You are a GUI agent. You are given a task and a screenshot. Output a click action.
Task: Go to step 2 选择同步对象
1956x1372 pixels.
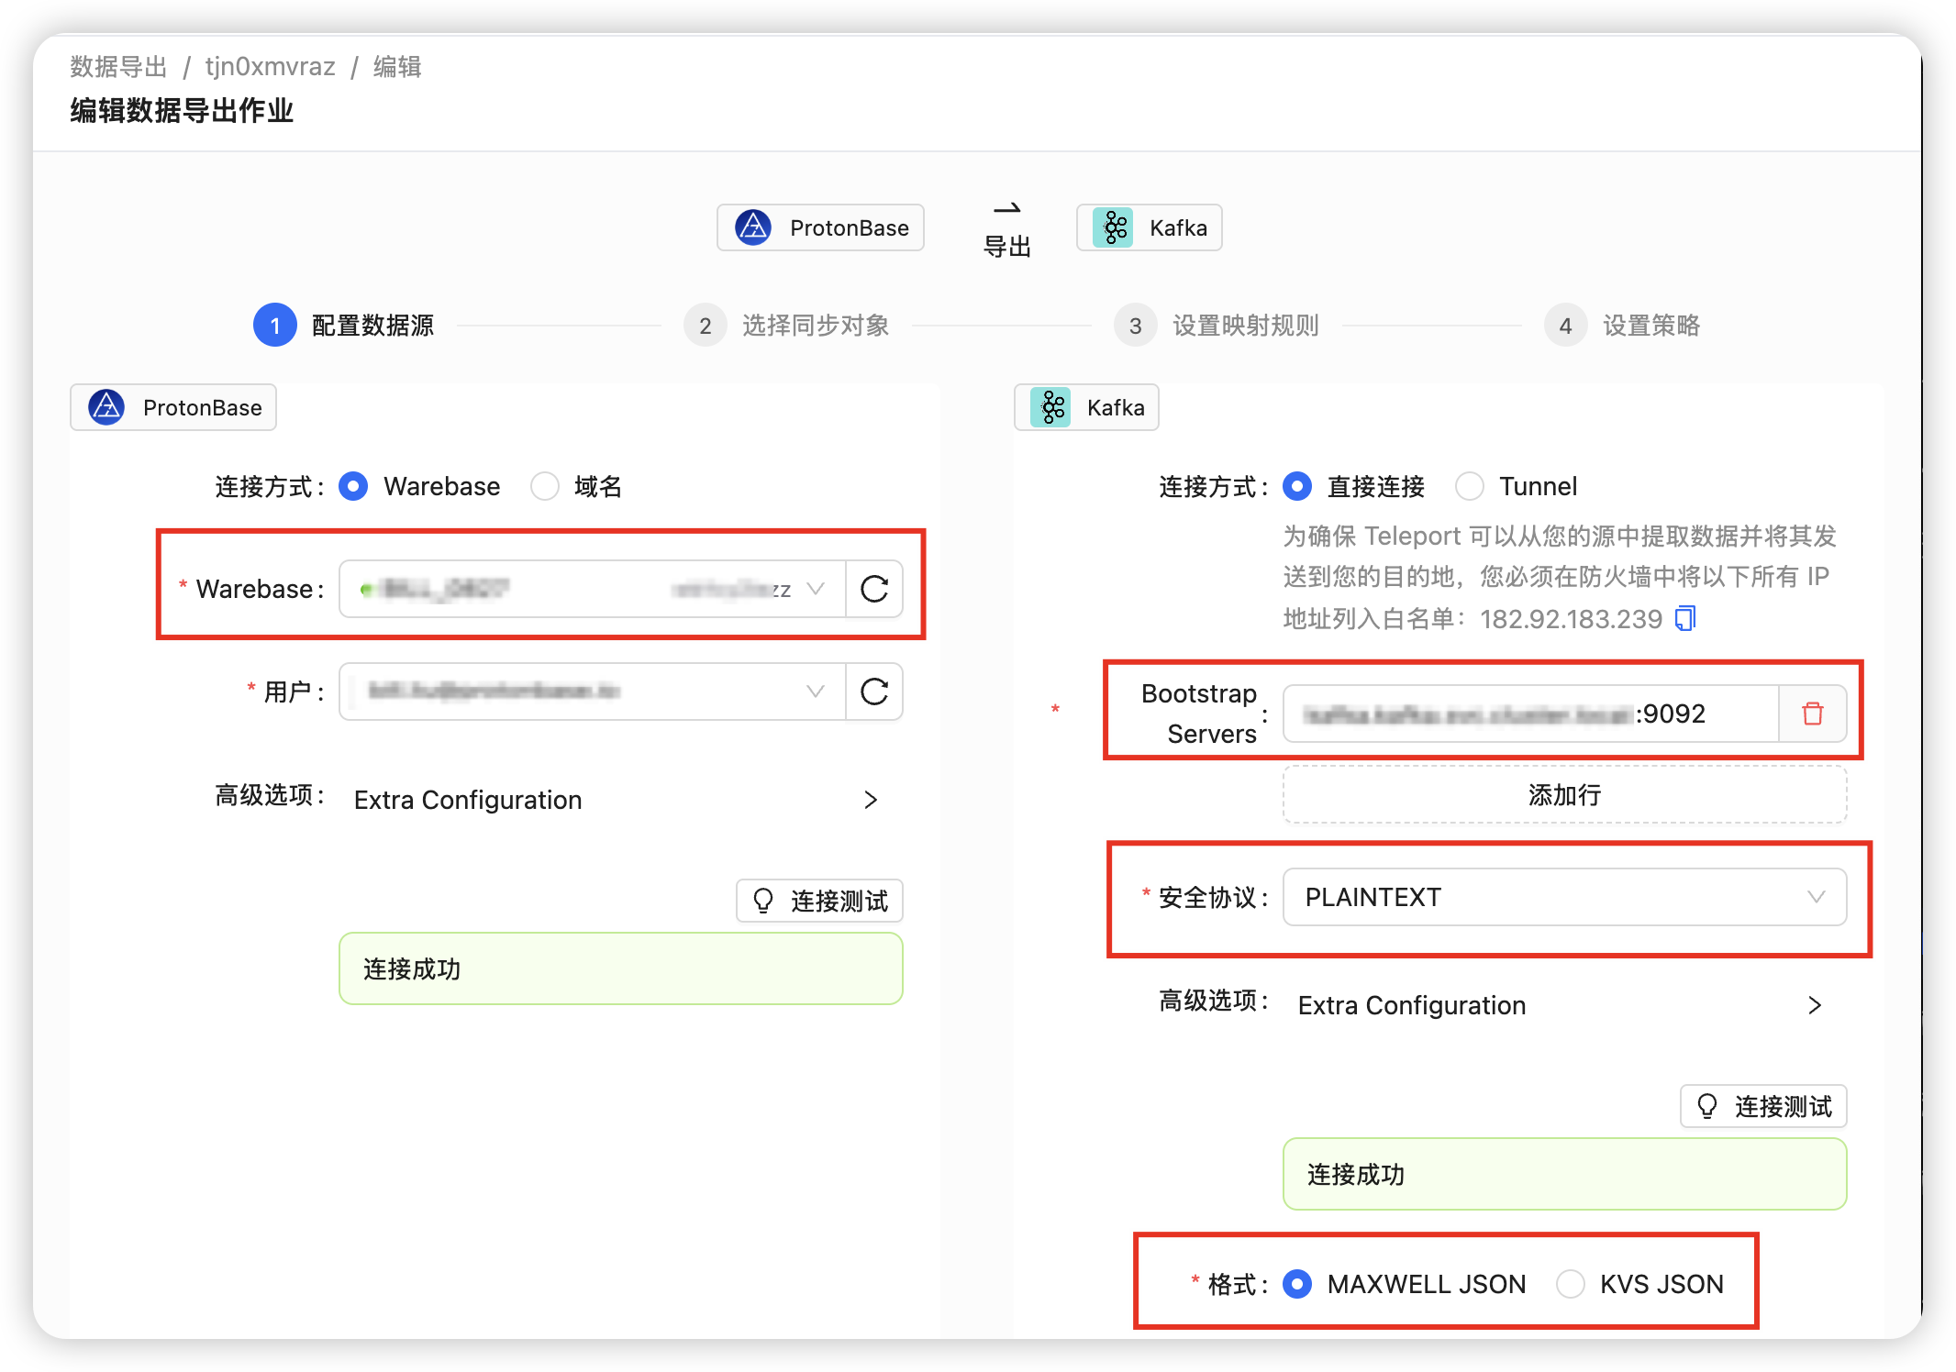coord(786,326)
